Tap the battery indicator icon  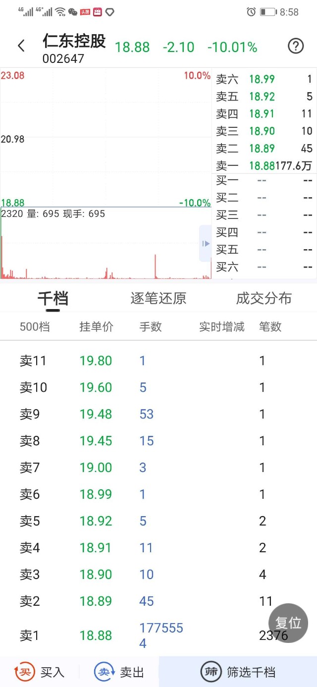point(267,12)
